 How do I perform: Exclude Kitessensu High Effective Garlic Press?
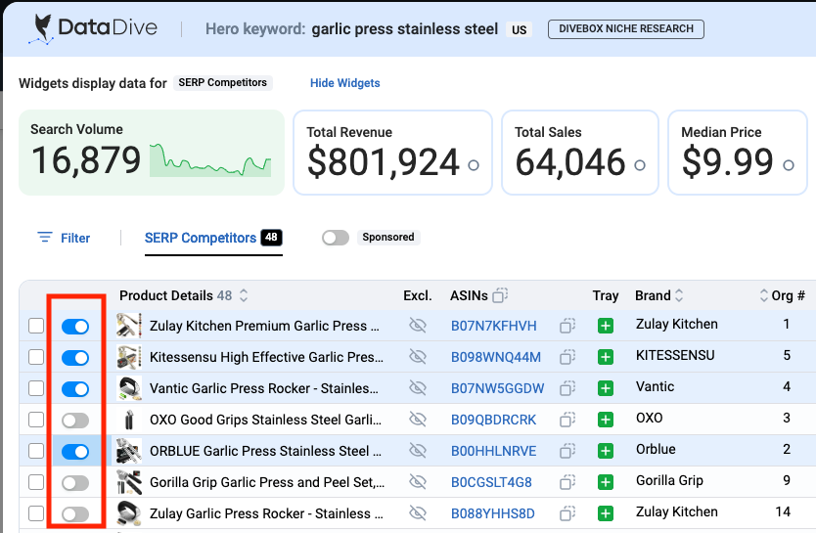pyautogui.click(x=418, y=357)
